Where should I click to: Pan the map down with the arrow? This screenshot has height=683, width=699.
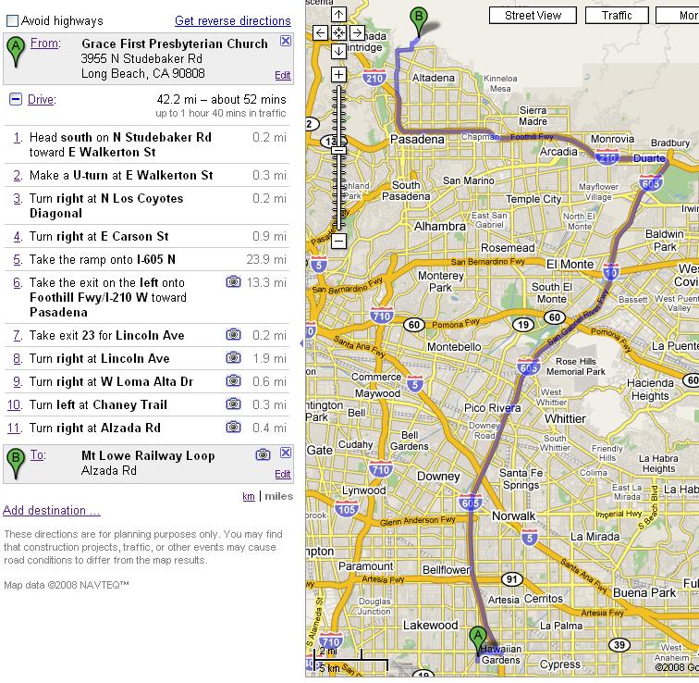(x=338, y=51)
